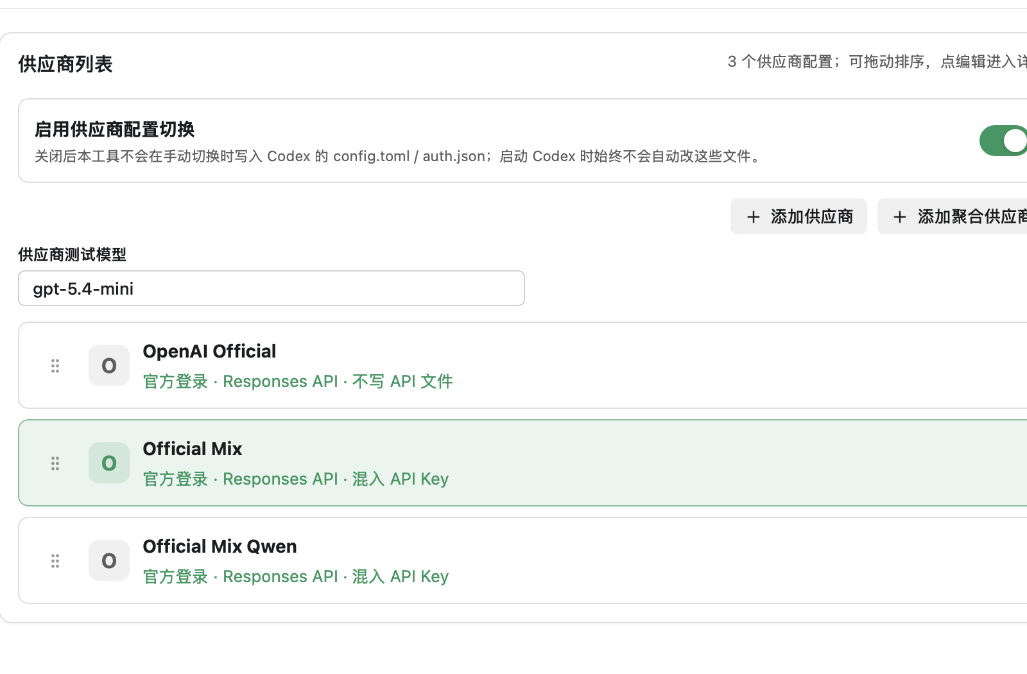Select the Official Mix Qwen provider title
This screenshot has height=674, width=1027.
tap(220, 546)
